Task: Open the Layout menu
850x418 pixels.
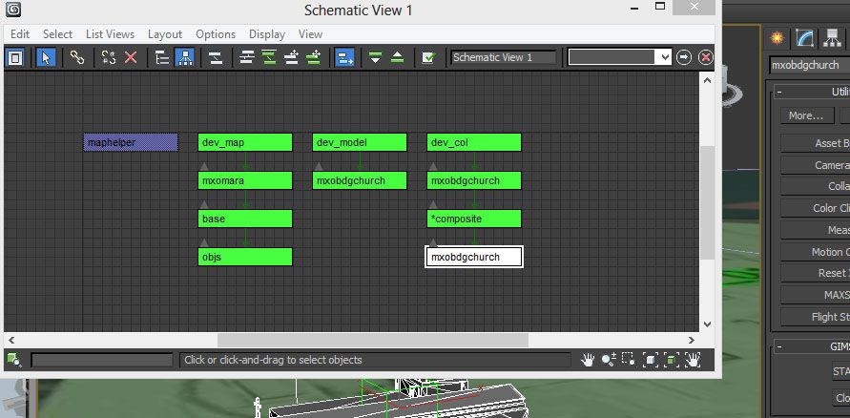Action: 165,34
